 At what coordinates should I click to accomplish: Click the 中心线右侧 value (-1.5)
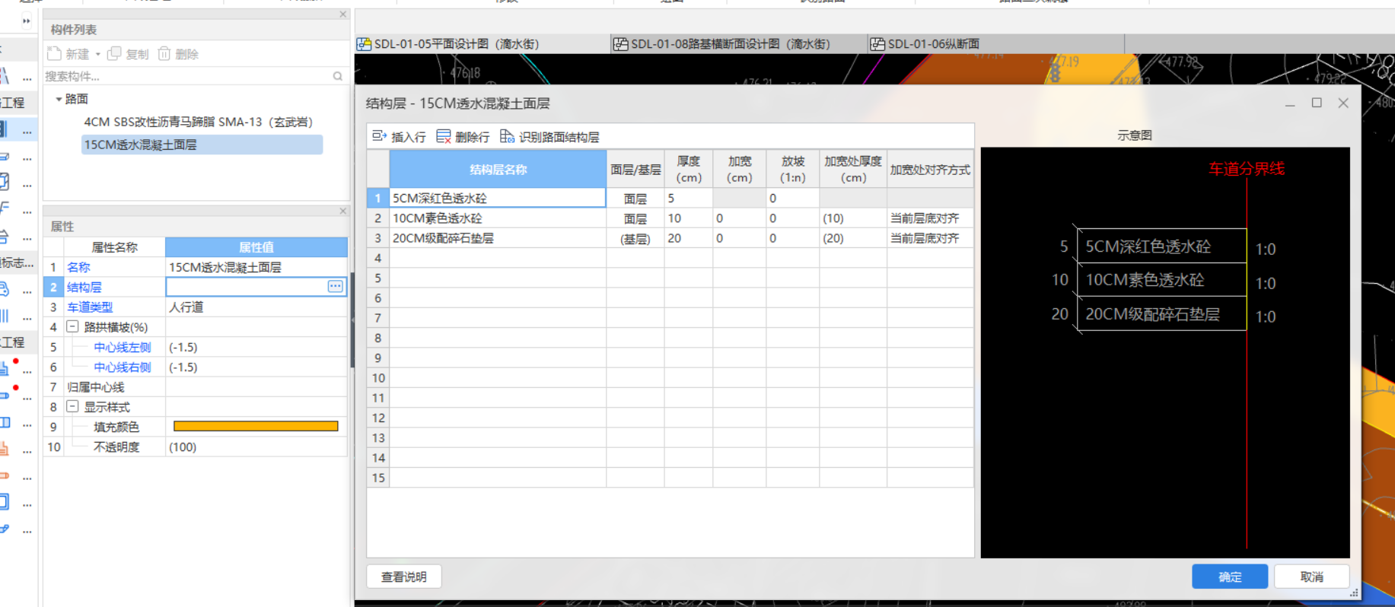256,367
